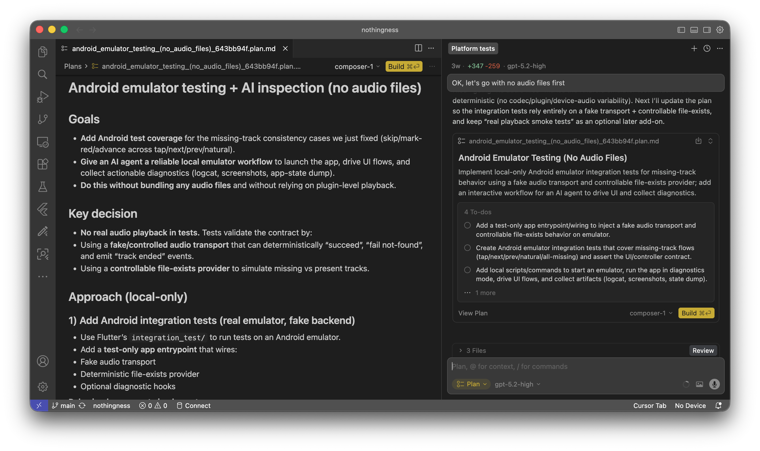
Task: Go forward with the right arrow in title bar
Action: [x=93, y=30]
